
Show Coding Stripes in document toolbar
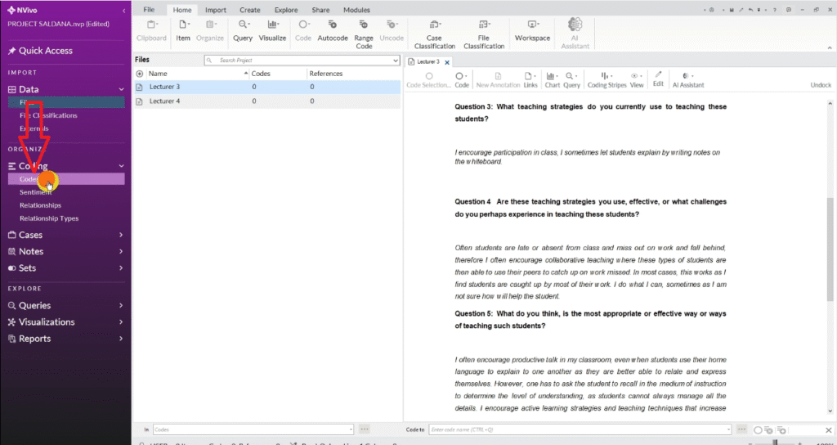(x=606, y=79)
